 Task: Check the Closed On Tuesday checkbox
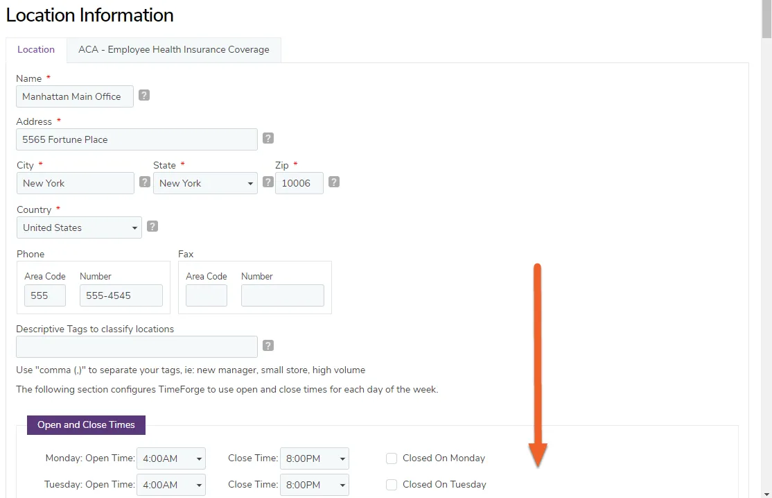392,485
